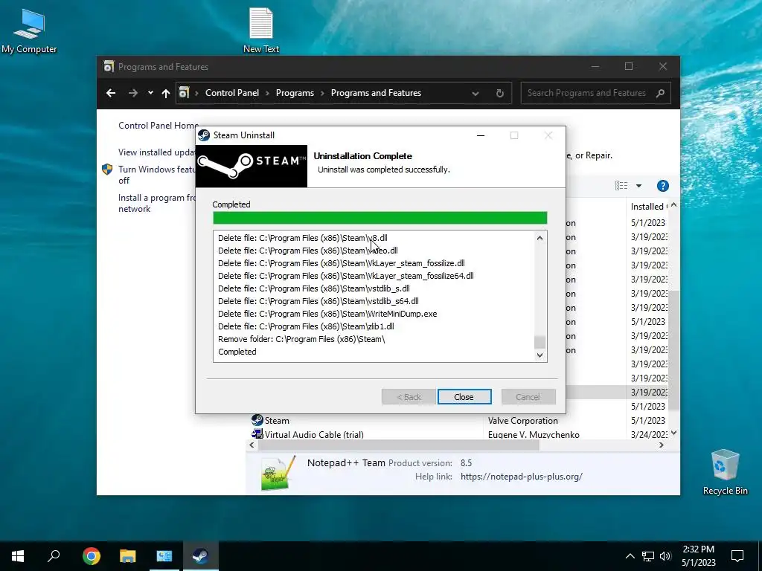The image size is (762, 571).
Task: Go back in Programs and Features
Action: 111,93
